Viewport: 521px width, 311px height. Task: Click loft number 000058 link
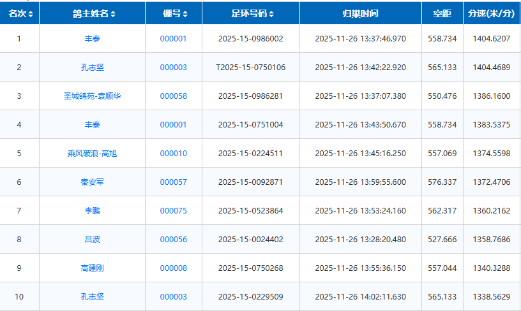coord(173,96)
